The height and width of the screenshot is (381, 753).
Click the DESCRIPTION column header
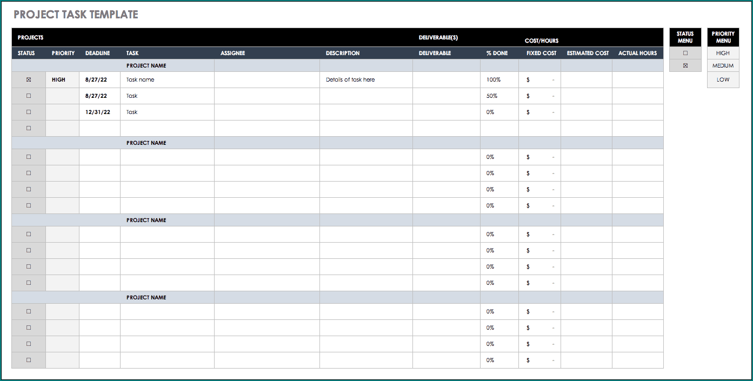(x=343, y=53)
